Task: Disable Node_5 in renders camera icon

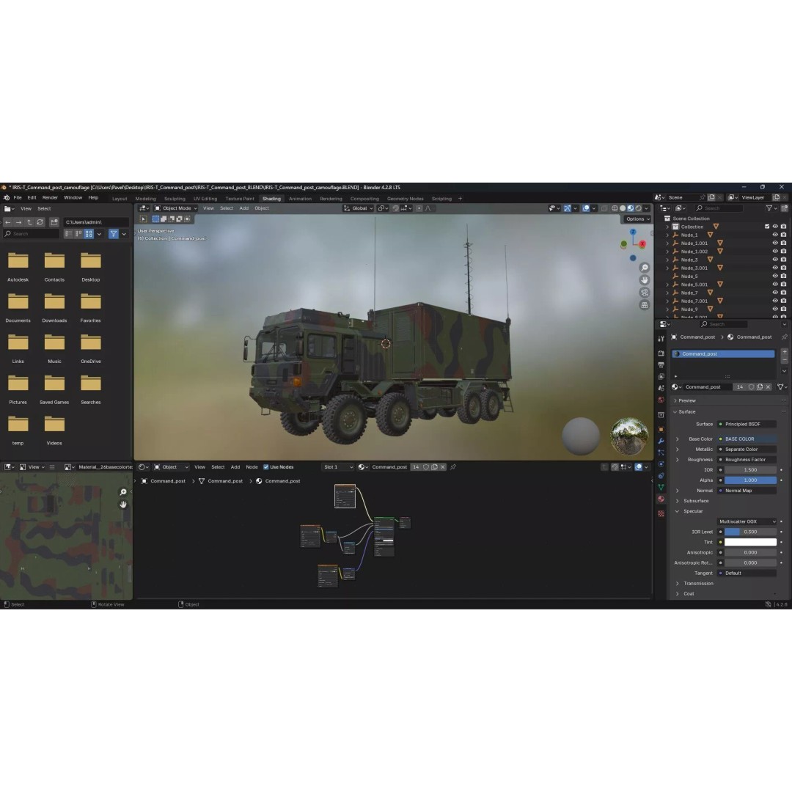Action: click(x=783, y=276)
